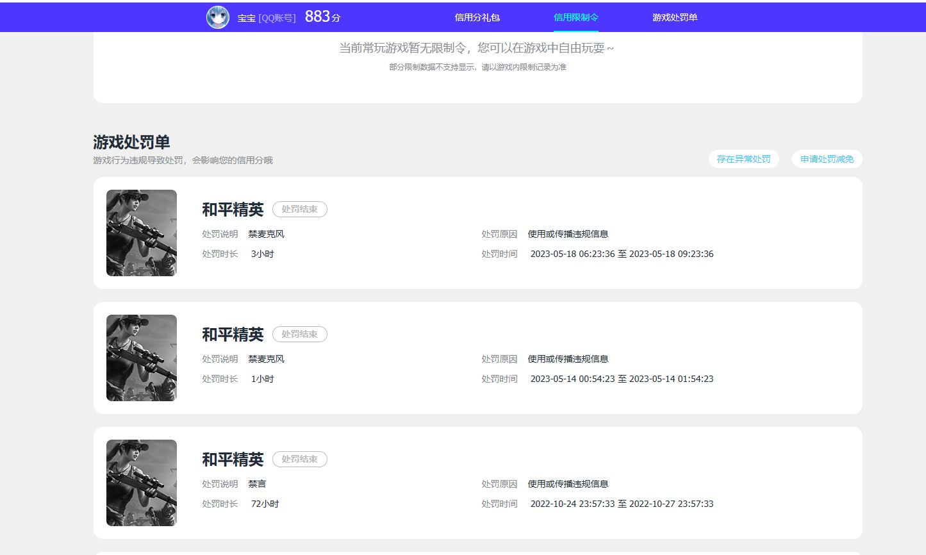Open game thumbnail of the 1小时 penalty

[142, 358]
